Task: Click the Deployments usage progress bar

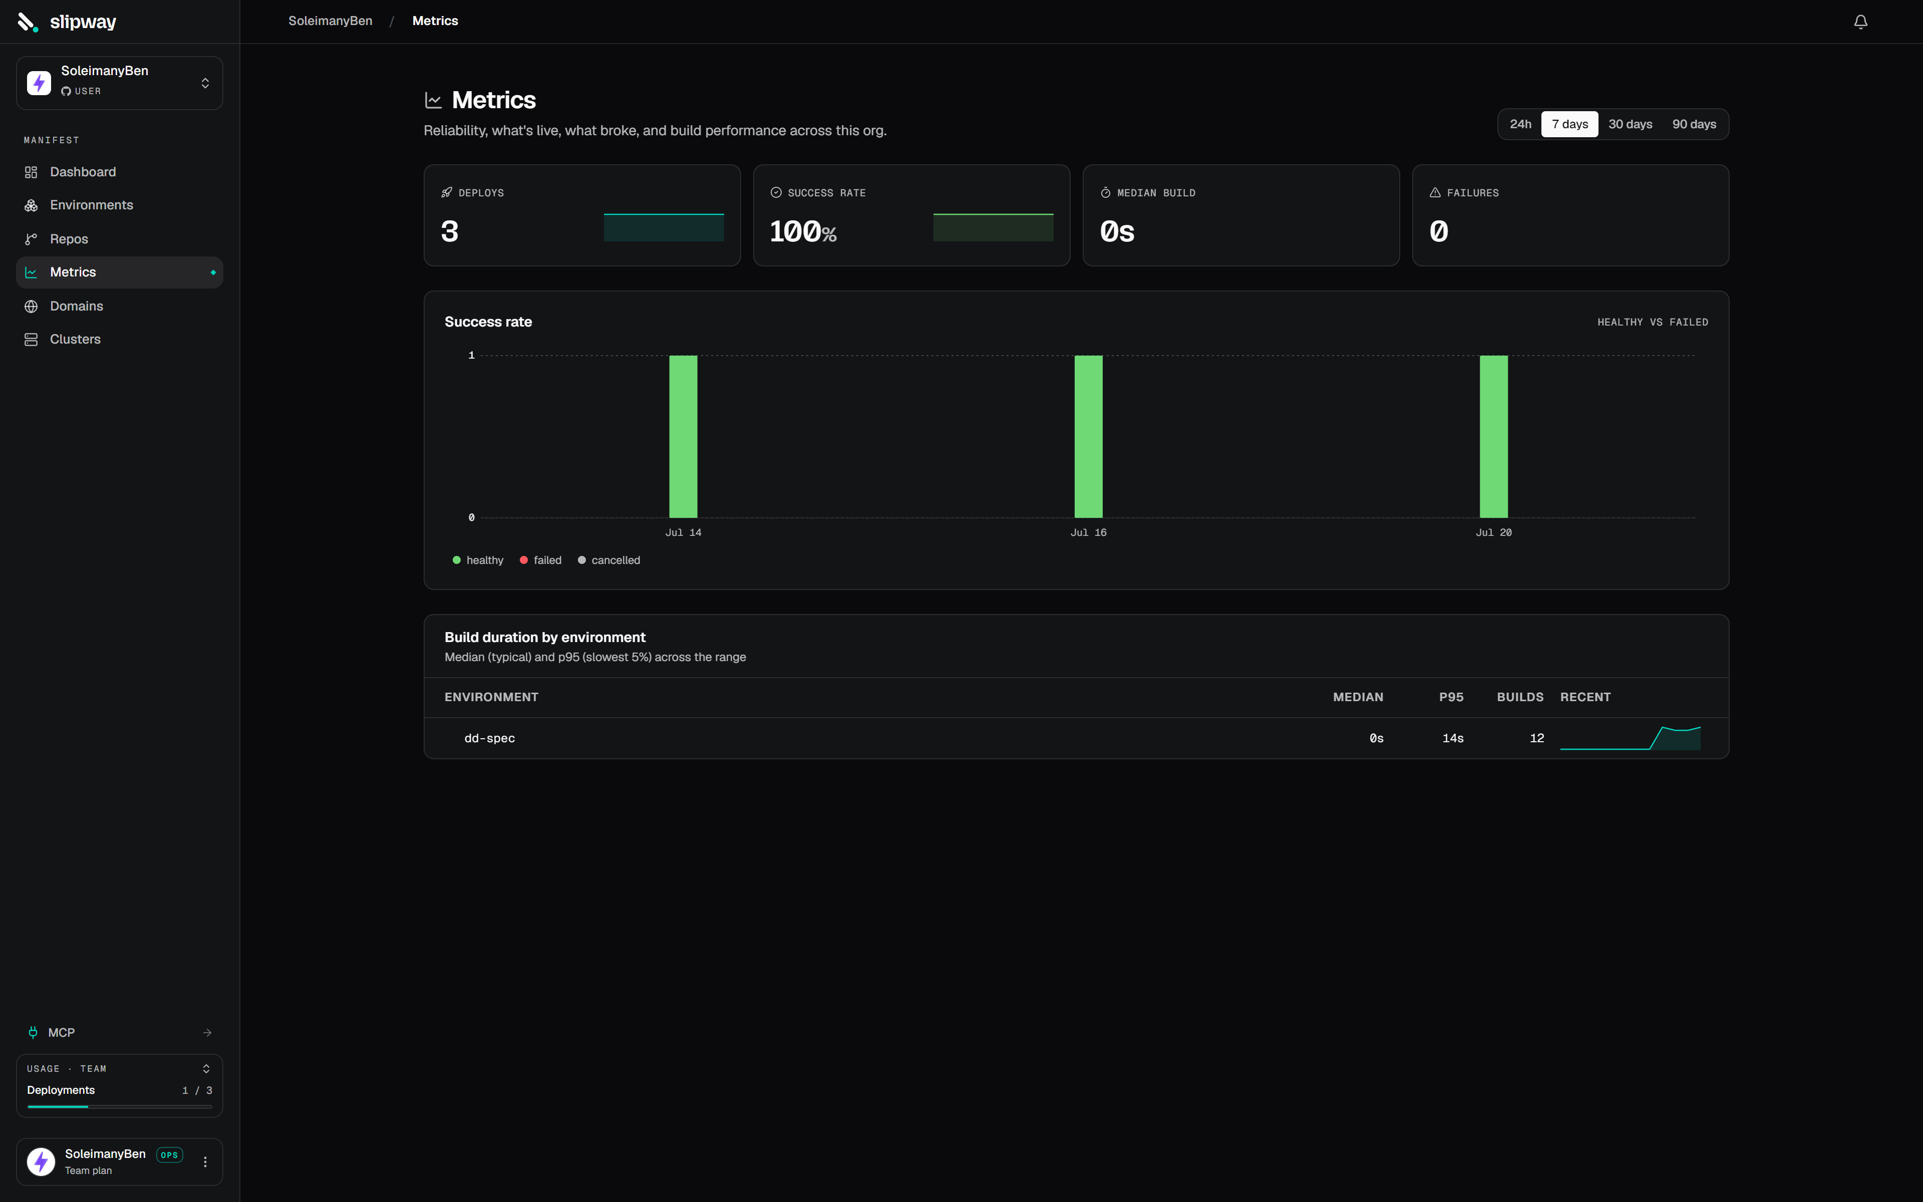Action: [x=119, y=1107]
